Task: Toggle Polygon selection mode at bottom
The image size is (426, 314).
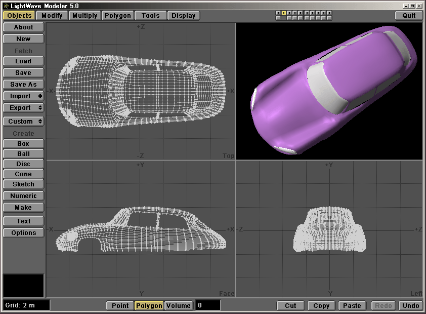Action: (x=149, y=305)
